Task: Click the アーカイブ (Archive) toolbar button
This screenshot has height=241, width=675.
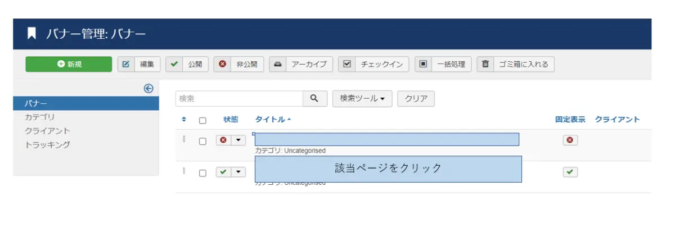Action: (x=301, y=64)
